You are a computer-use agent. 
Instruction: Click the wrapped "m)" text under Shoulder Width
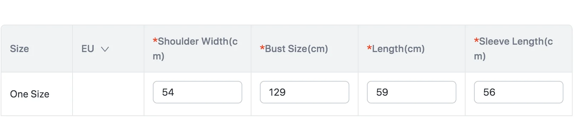(158, 56)
